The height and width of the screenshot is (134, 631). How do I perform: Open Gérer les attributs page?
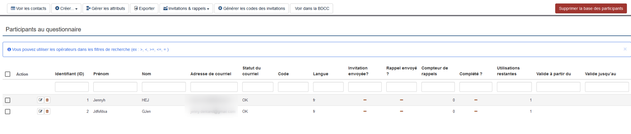coord(105,9)
